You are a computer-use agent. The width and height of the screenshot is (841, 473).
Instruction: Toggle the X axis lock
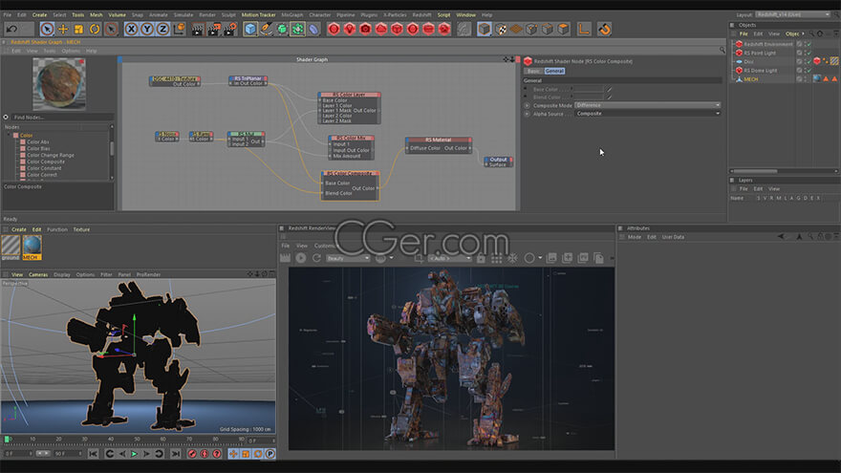click(131, 29)
